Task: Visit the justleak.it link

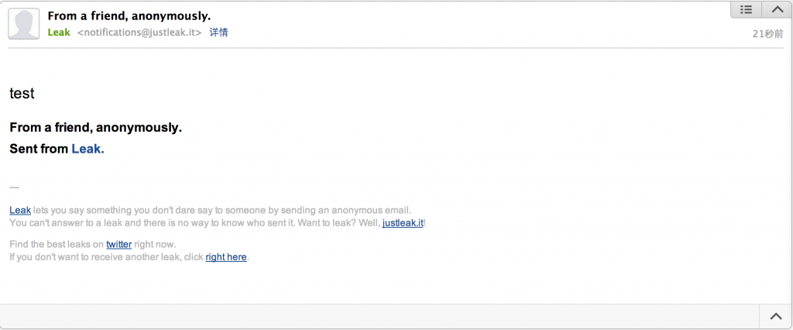Action: pos(403,223)
